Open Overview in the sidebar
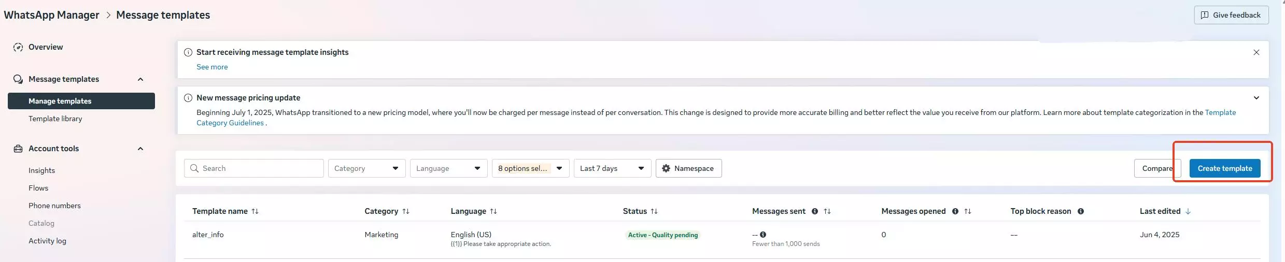This screenshot has height=262, width=1285. point(46,47)
